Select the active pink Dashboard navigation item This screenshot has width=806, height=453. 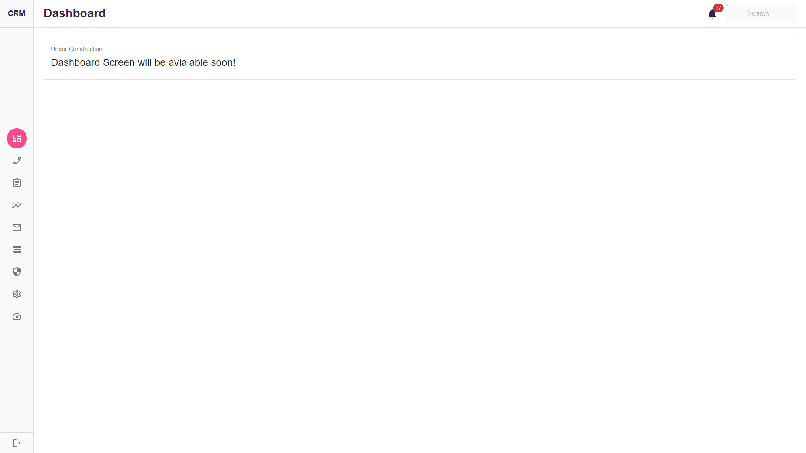point(16,138)
